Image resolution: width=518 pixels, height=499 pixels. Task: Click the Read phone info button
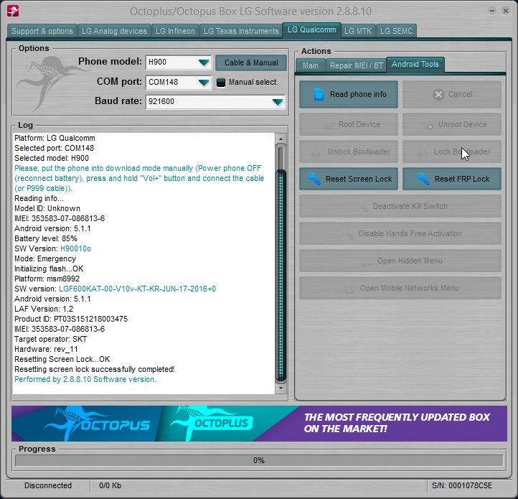349,94
